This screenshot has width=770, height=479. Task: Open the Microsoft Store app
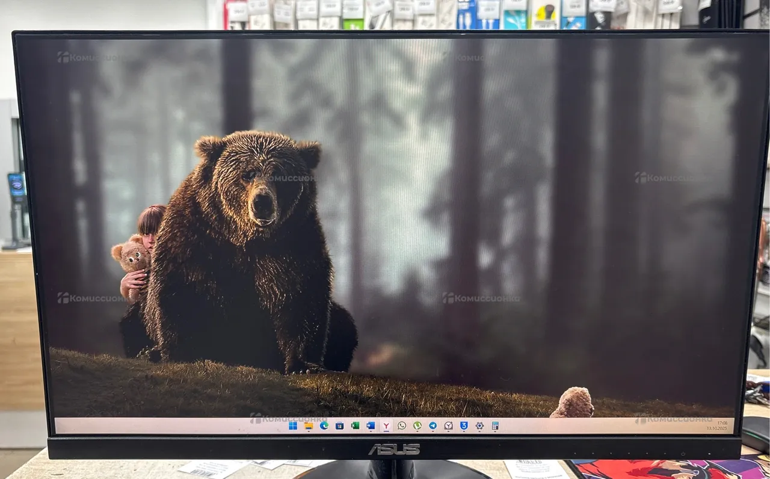point(340,426)
